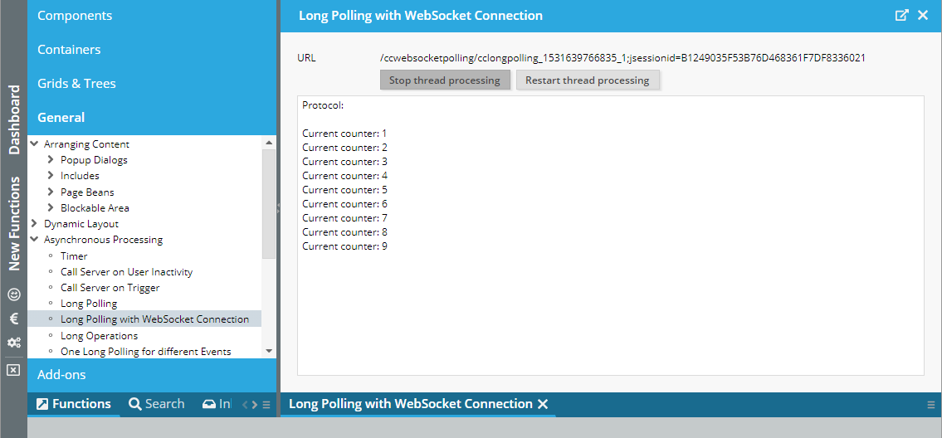
Task: Open the Grids & Trees section
Action: (x=76, y=84)
